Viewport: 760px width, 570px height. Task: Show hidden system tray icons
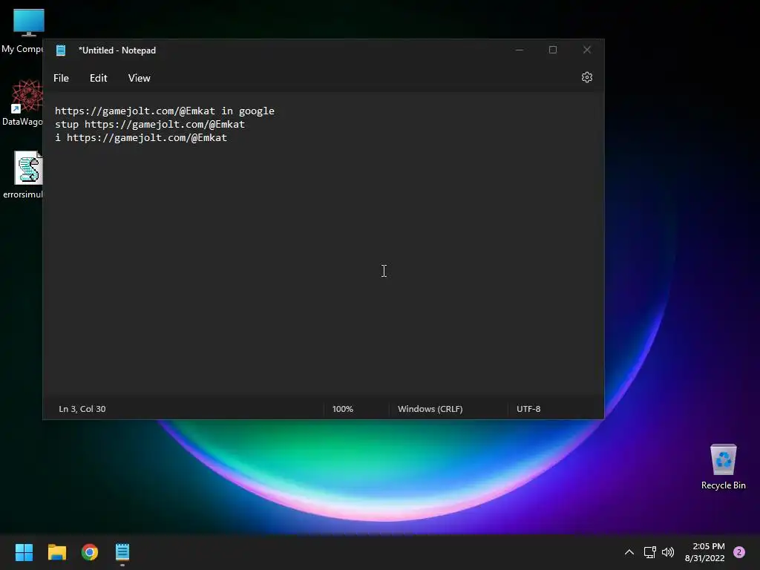click(629, 552)
